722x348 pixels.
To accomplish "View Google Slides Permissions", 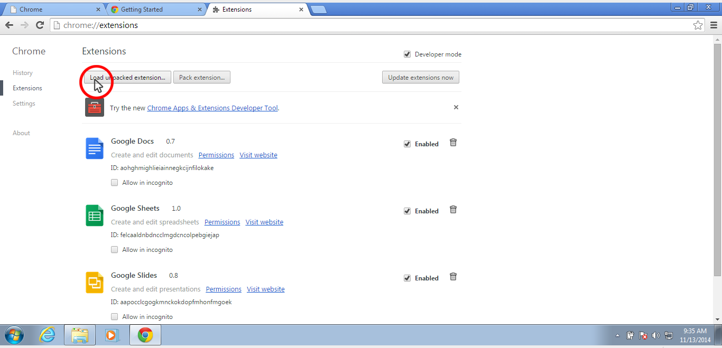I will [224, 289].
